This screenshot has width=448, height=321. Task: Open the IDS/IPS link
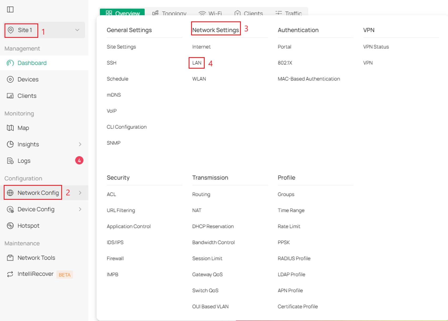point(115,243)
